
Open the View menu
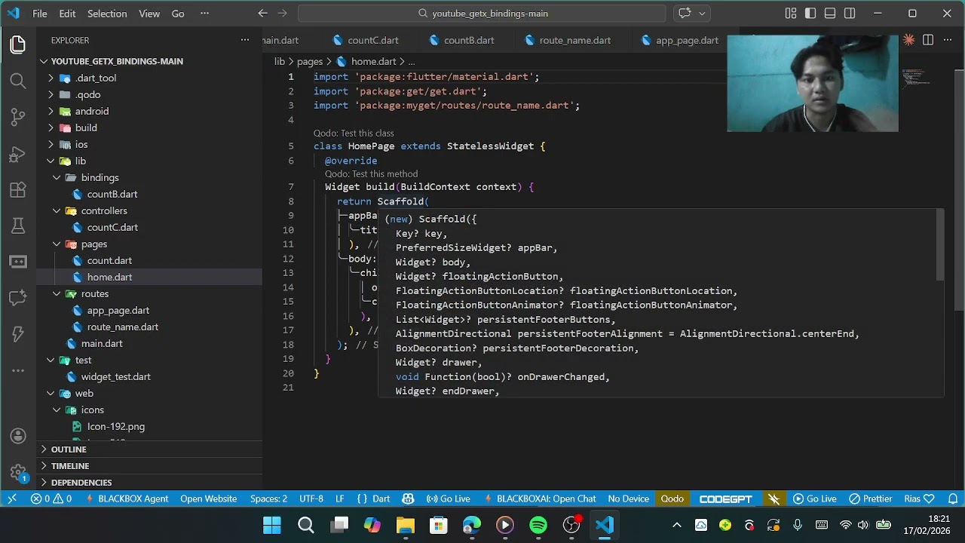149,14
